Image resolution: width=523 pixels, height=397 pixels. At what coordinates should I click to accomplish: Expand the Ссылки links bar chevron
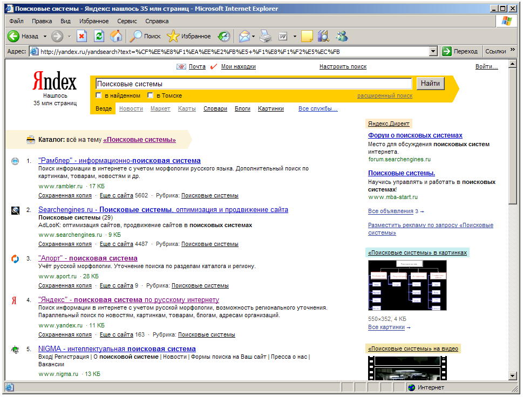[x=513, y=50]
